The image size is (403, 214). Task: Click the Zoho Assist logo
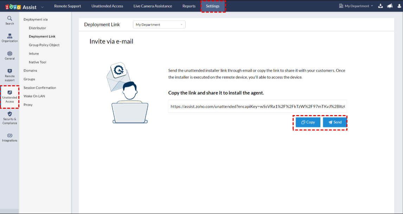pos(21,7)
